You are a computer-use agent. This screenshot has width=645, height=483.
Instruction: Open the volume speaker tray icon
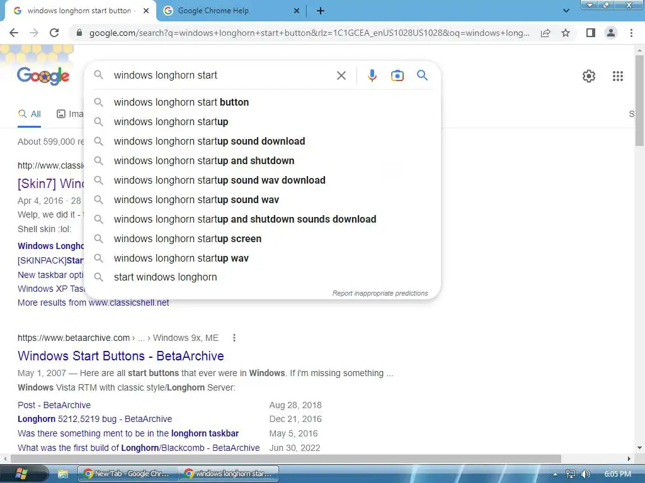[x=585, y=474]
